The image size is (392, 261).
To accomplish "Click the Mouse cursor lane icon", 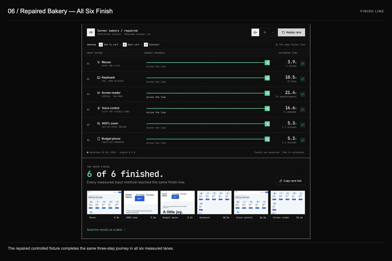I will click(99, 62).
